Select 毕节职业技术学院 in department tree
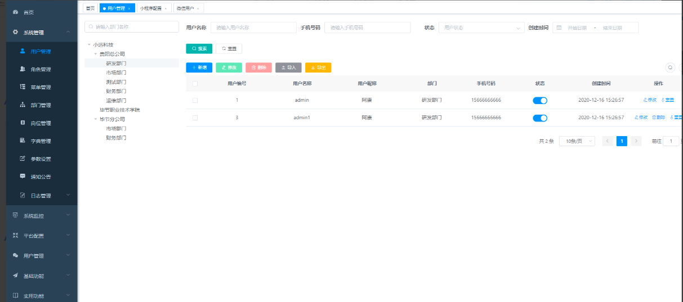 click(x=119, y=110)
